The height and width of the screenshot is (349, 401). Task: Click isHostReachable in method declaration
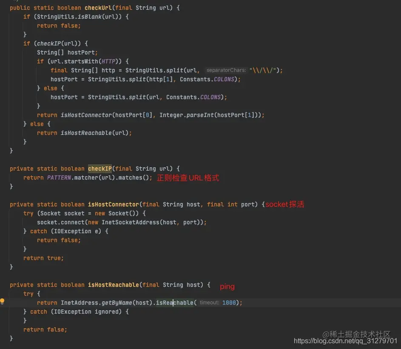tap(113, 285)
